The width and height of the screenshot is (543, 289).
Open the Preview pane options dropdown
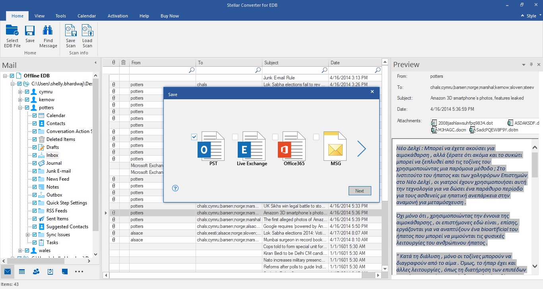pyautogui.click(x=524, y=64)
